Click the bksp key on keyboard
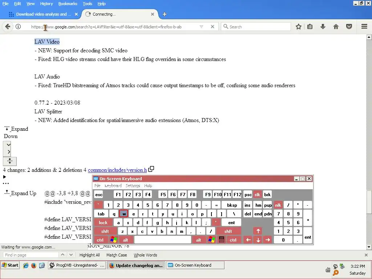 click(232, 205)
